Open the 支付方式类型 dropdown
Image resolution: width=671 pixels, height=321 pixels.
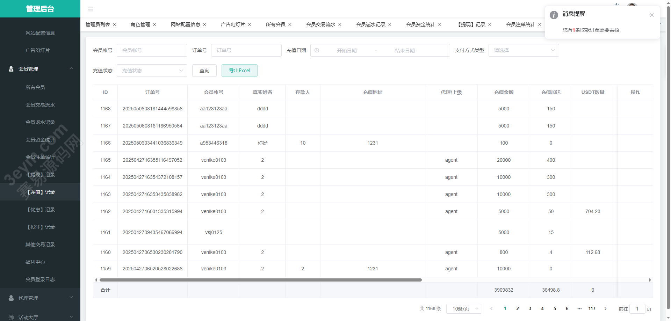tap(524, 50)
